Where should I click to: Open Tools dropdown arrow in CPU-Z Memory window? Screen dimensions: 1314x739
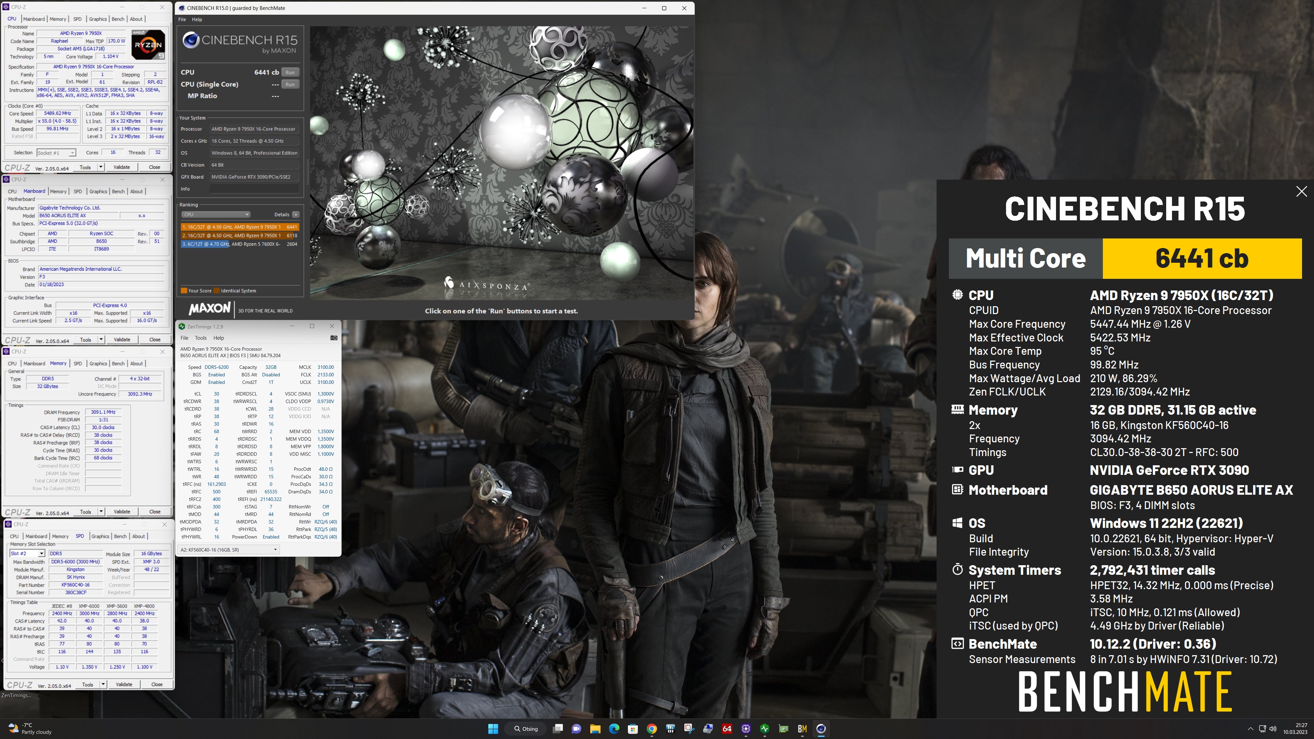pyautogui.click(x=101, y=511)
